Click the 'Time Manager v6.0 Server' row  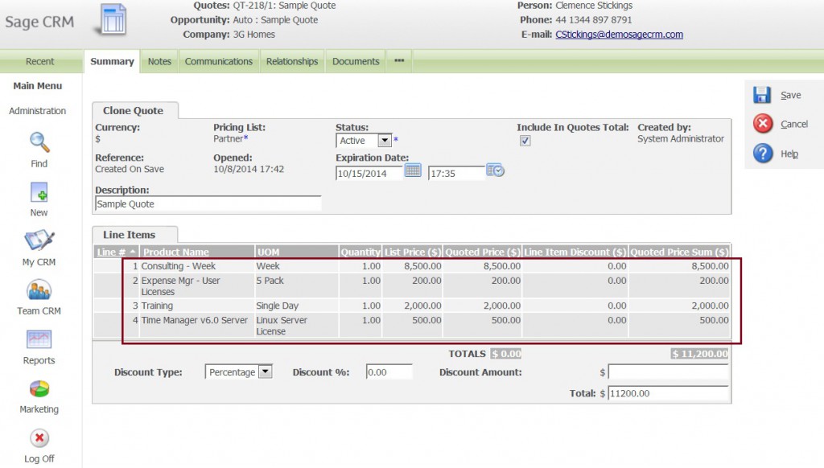click(412, 326)
